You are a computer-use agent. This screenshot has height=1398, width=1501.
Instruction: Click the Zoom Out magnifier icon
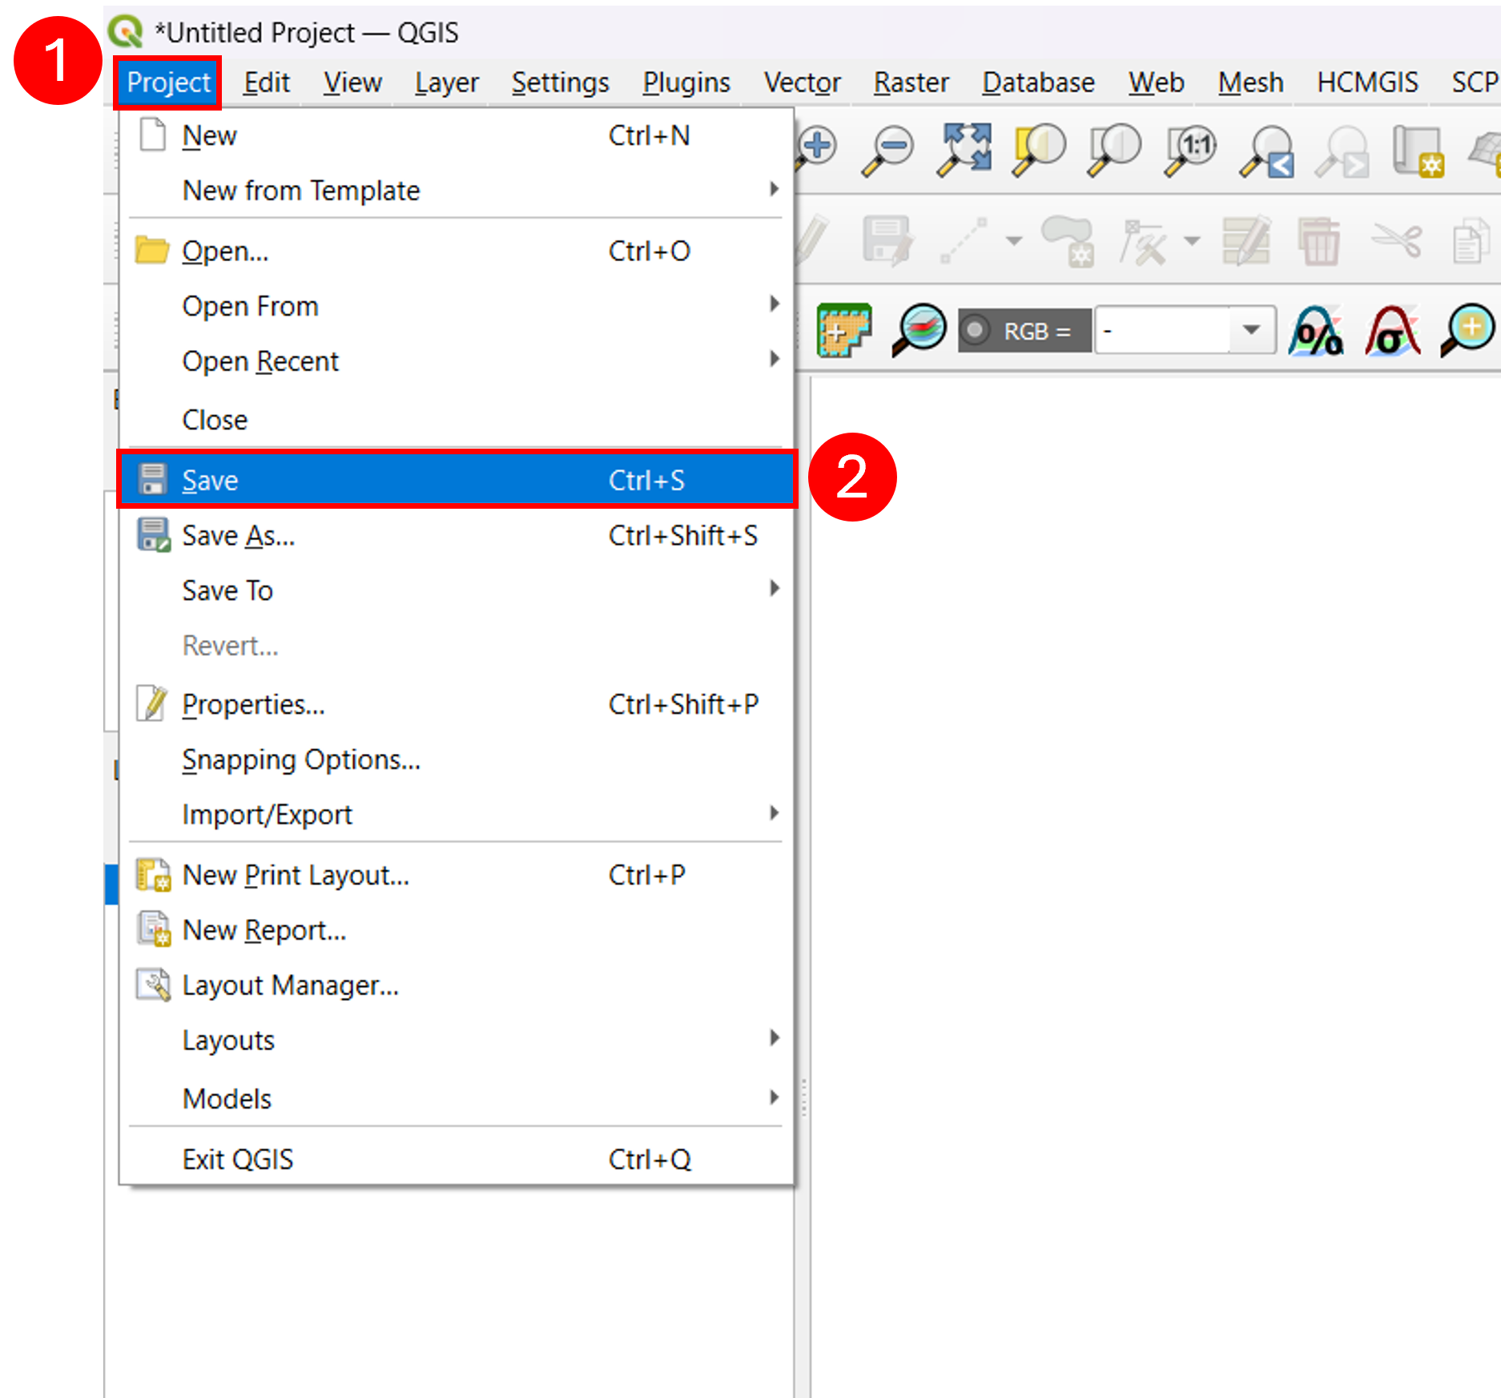[888, 150]
